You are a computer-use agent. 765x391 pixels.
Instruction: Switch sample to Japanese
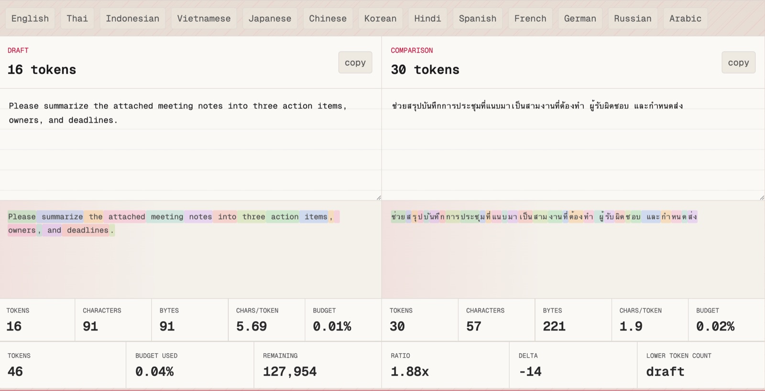(x=270, y=19)
